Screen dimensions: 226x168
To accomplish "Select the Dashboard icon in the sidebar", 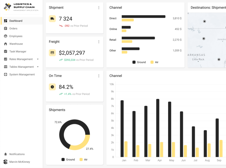I will (6, 21).
